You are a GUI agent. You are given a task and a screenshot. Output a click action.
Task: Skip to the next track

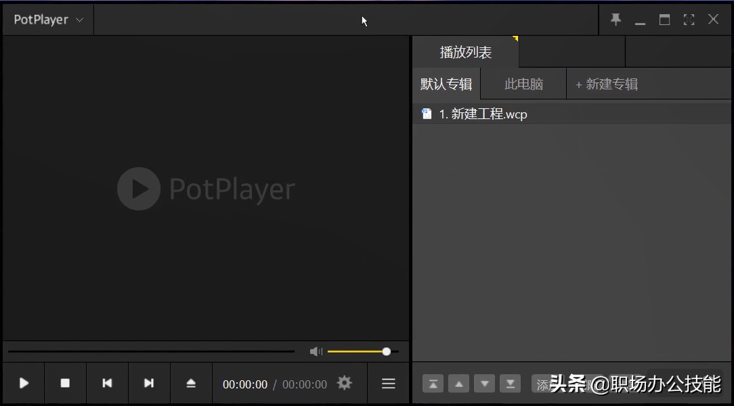click(x=149, y=383)
